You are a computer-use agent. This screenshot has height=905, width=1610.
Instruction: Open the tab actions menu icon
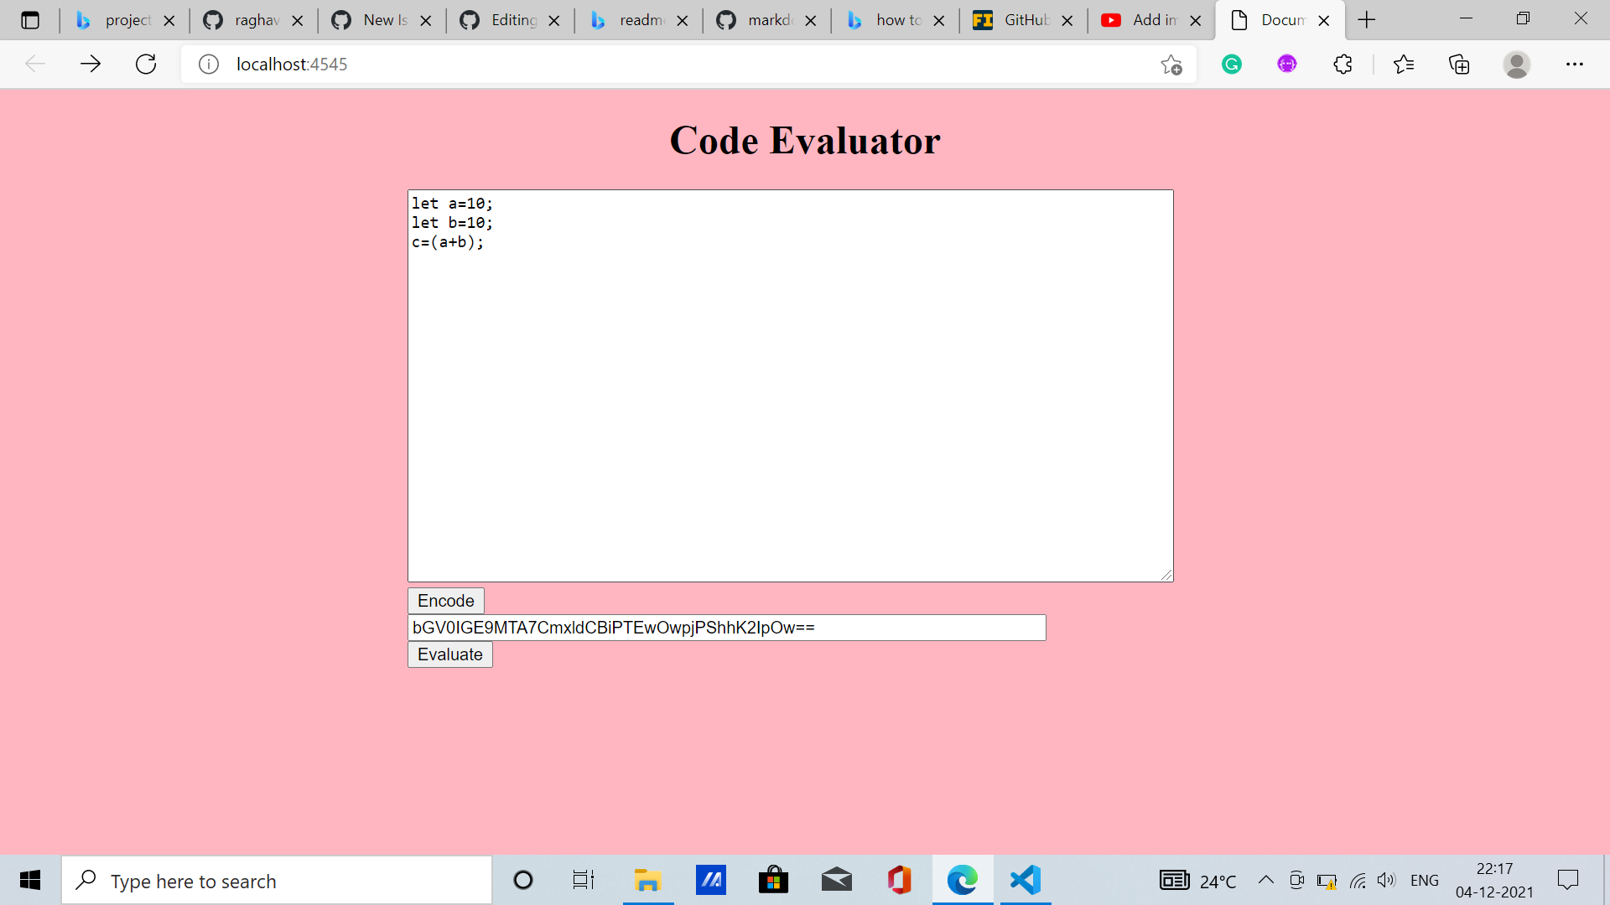(x=30, y=20)
